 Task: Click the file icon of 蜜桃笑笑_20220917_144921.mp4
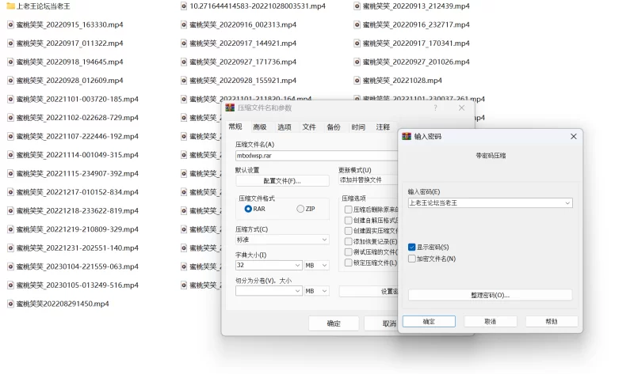click(x=184, y=43)
